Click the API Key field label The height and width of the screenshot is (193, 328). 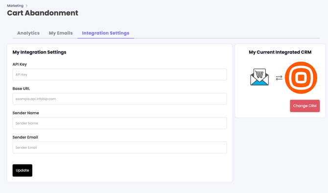coord(20,64)
